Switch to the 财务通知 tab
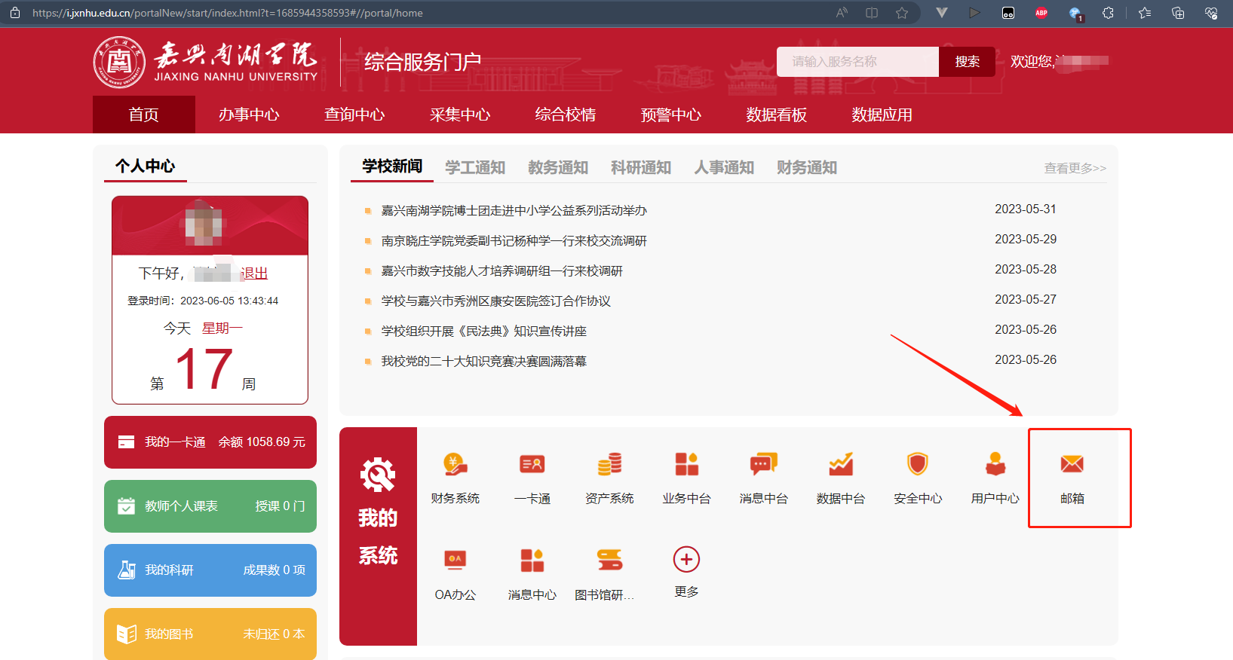 pos(806,167)
